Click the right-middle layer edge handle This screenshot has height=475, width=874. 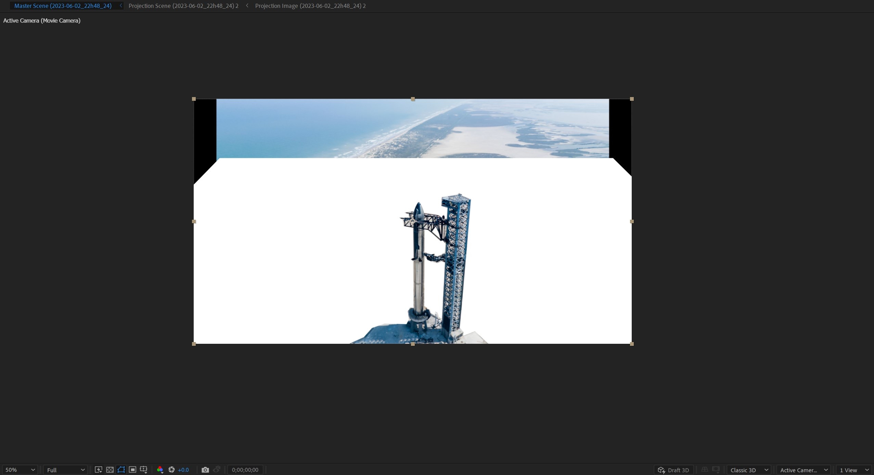632,221
